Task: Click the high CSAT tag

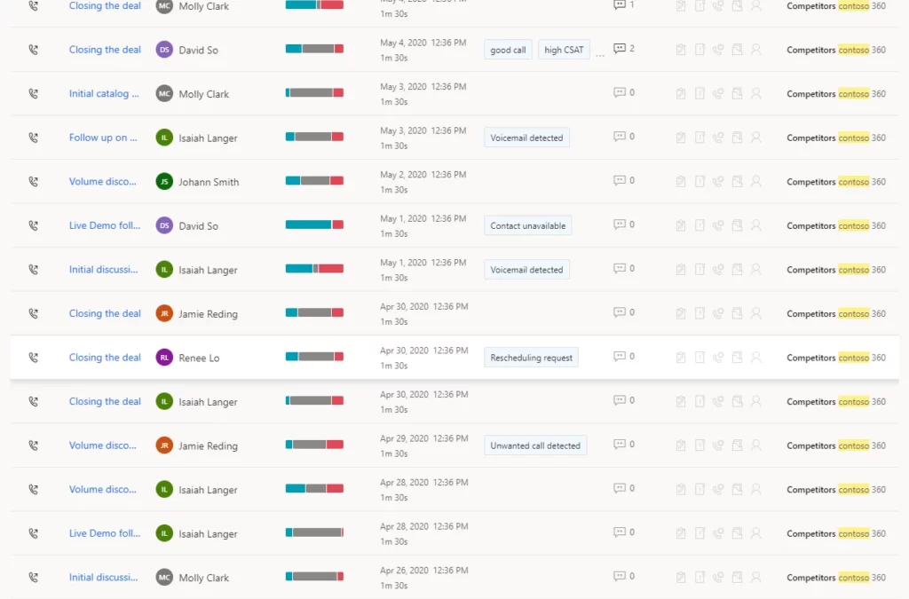Action: [x=564, y=50]
